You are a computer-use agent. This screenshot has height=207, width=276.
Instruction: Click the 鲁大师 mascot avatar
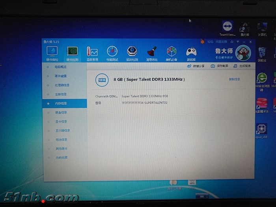243,53
